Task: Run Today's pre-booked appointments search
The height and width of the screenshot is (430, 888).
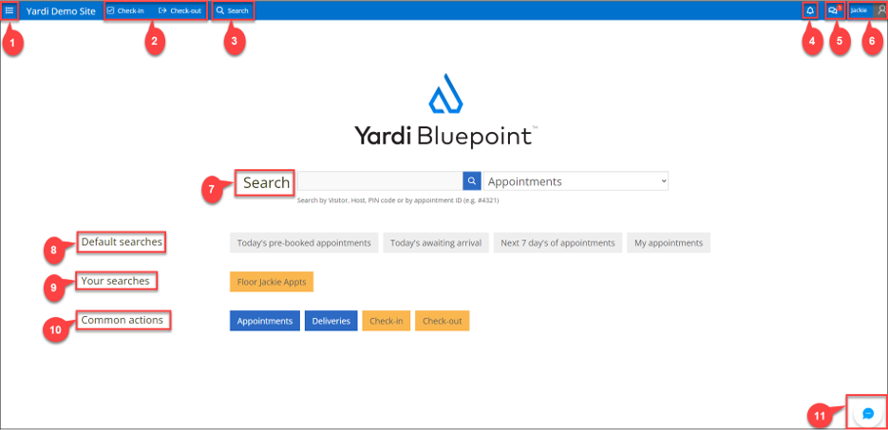Action: (x=304, y=242)
